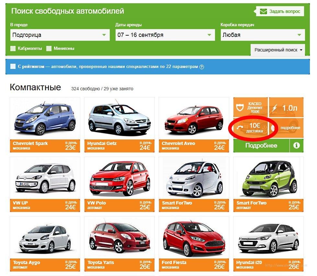Click the green Подробнее button
317x276 pixels.
(x=261, y=146)
